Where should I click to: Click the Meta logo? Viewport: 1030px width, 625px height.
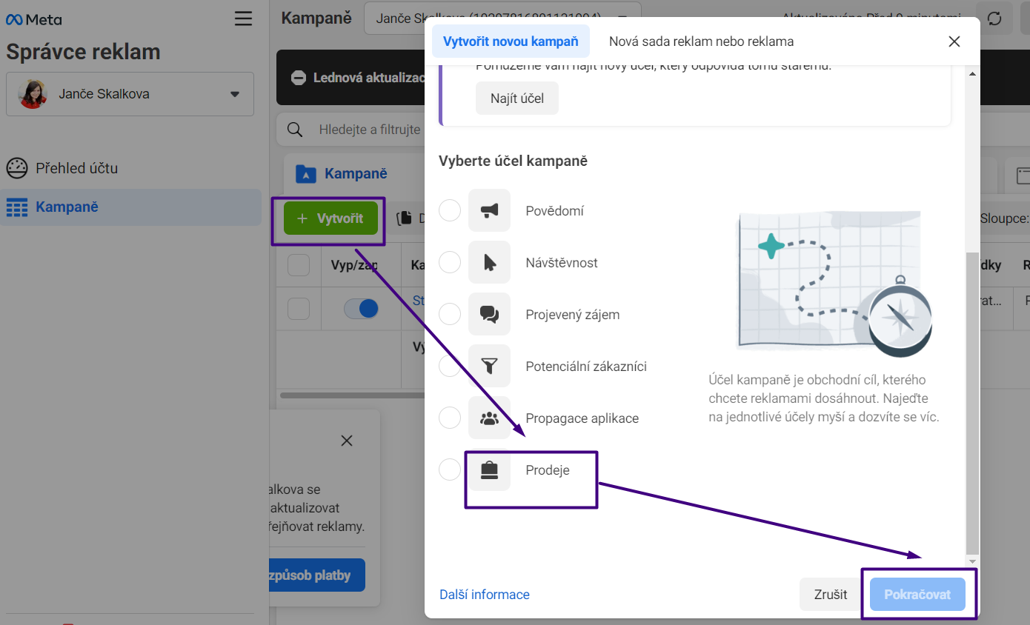tap(33, 20)
